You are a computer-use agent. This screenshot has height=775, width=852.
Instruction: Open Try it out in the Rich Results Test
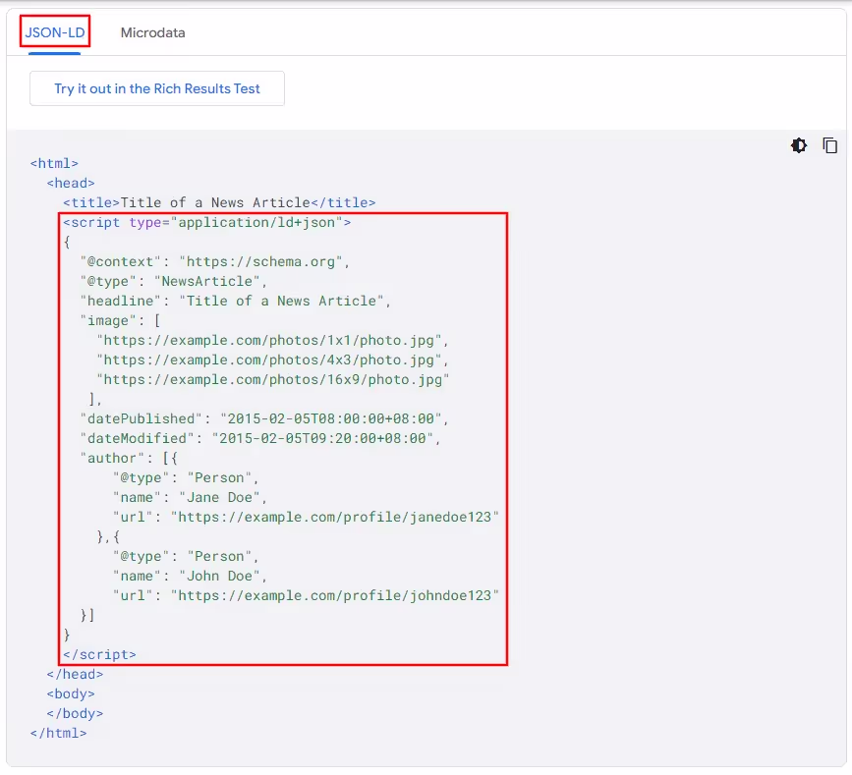157,88
